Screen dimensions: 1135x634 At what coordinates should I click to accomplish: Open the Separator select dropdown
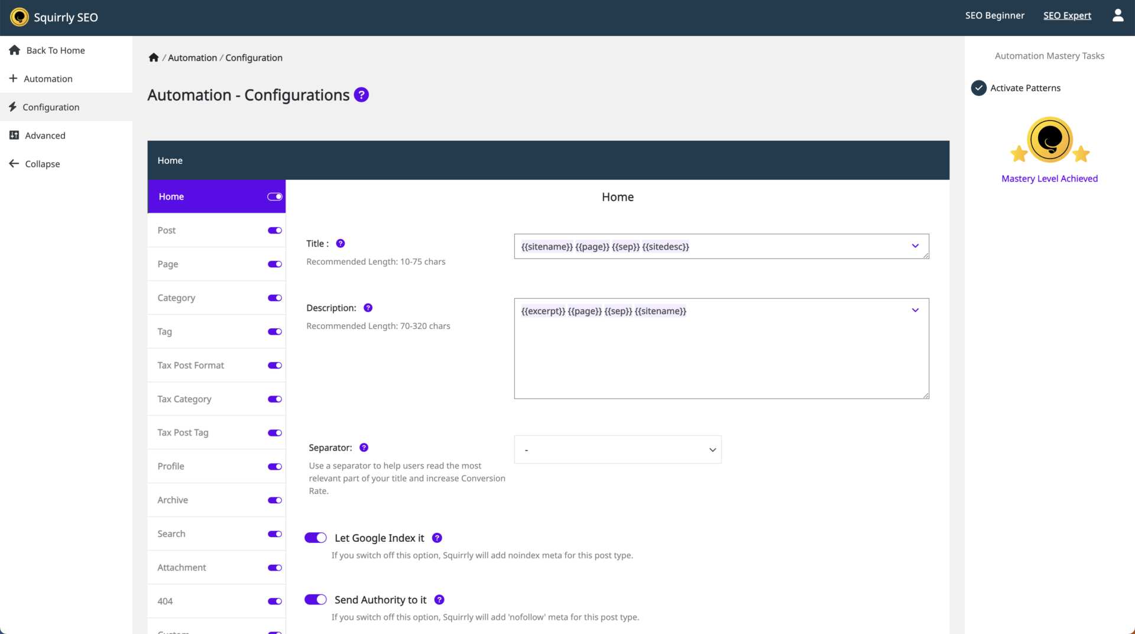(x=618, y=450)
